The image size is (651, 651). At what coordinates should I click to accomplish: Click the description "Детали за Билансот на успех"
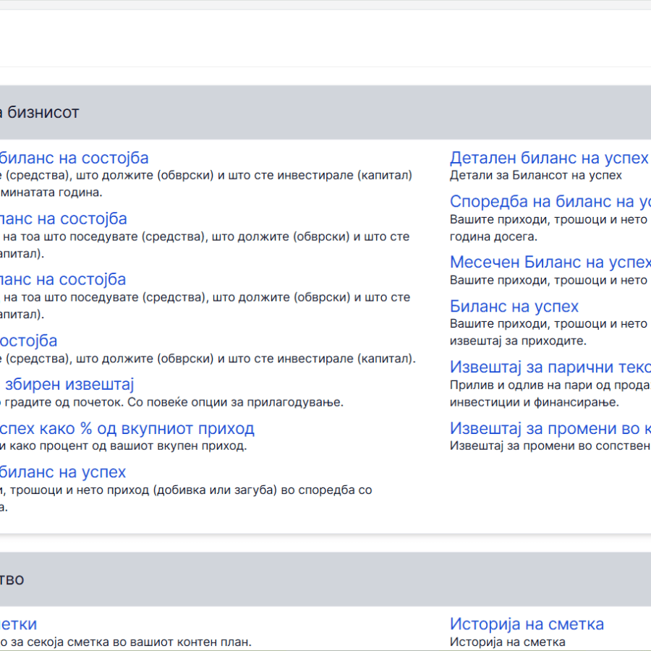pos(535,175)
